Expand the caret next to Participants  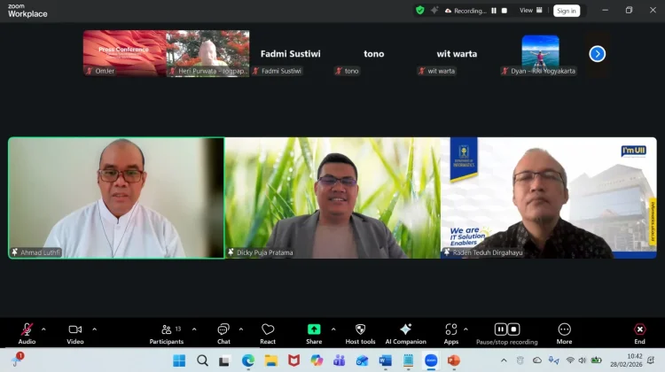(194, 329)
